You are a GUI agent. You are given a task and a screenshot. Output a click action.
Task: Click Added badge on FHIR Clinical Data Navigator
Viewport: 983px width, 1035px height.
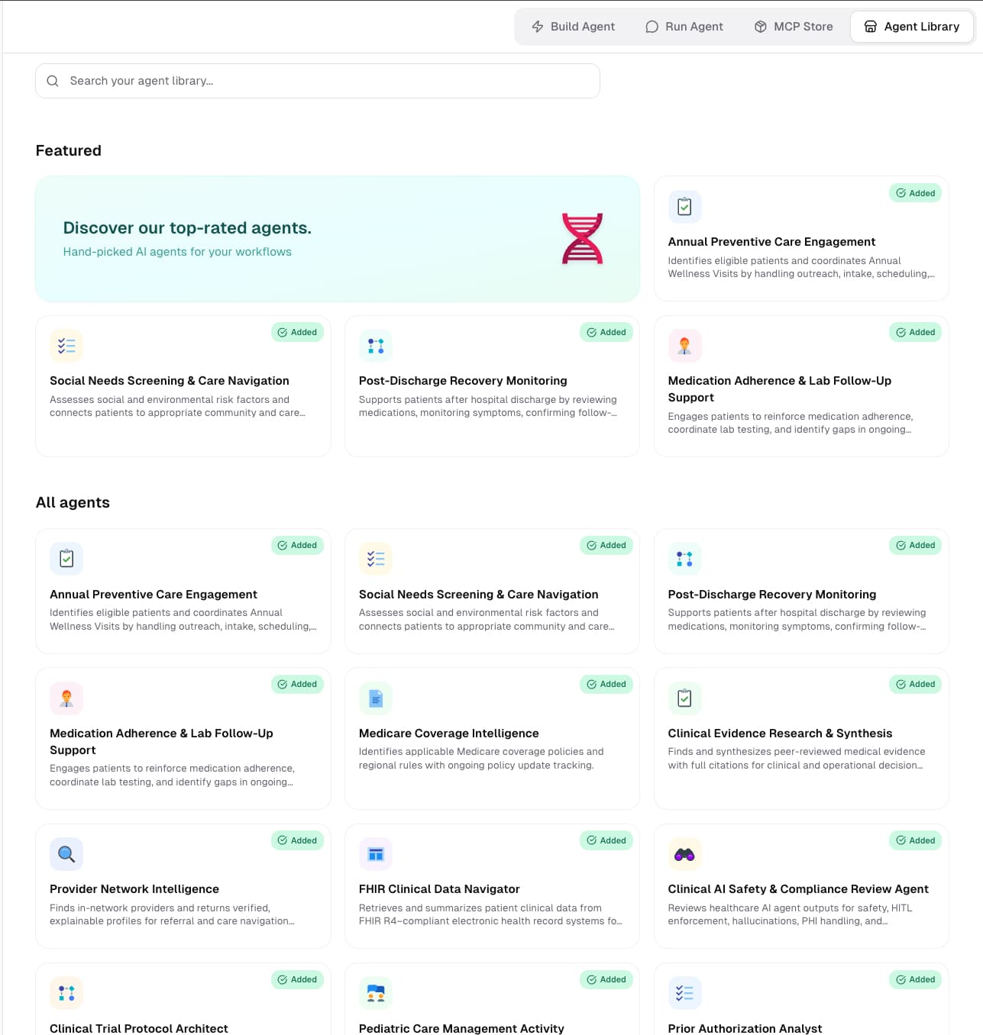click(606, 840)
